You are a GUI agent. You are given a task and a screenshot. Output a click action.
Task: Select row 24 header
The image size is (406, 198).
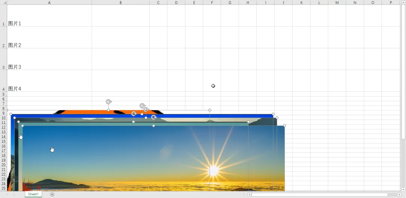[x=3, y=183]
